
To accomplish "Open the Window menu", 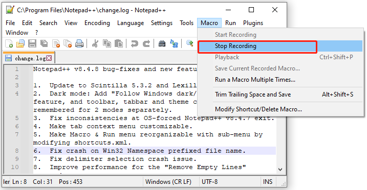I will [x=17, y=33].
